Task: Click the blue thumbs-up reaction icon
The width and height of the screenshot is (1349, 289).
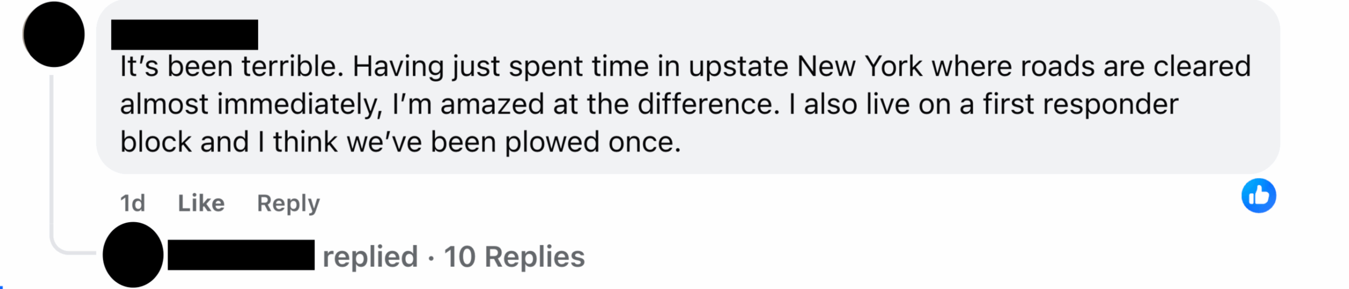Action: (1258, 196)
